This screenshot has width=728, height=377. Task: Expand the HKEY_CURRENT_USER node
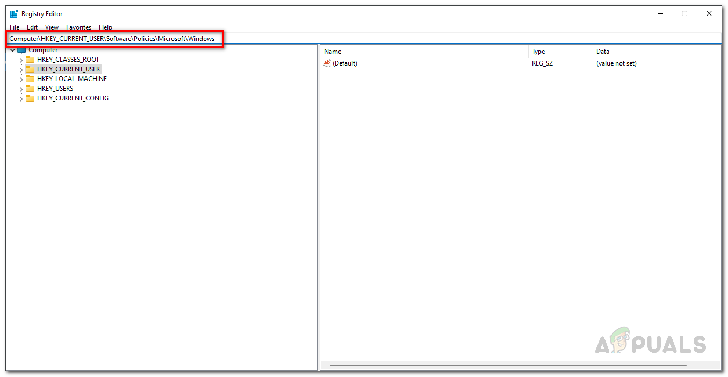[x=21, y=69]
